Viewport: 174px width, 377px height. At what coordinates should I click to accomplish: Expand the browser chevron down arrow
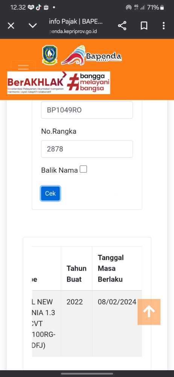point(33,26)
